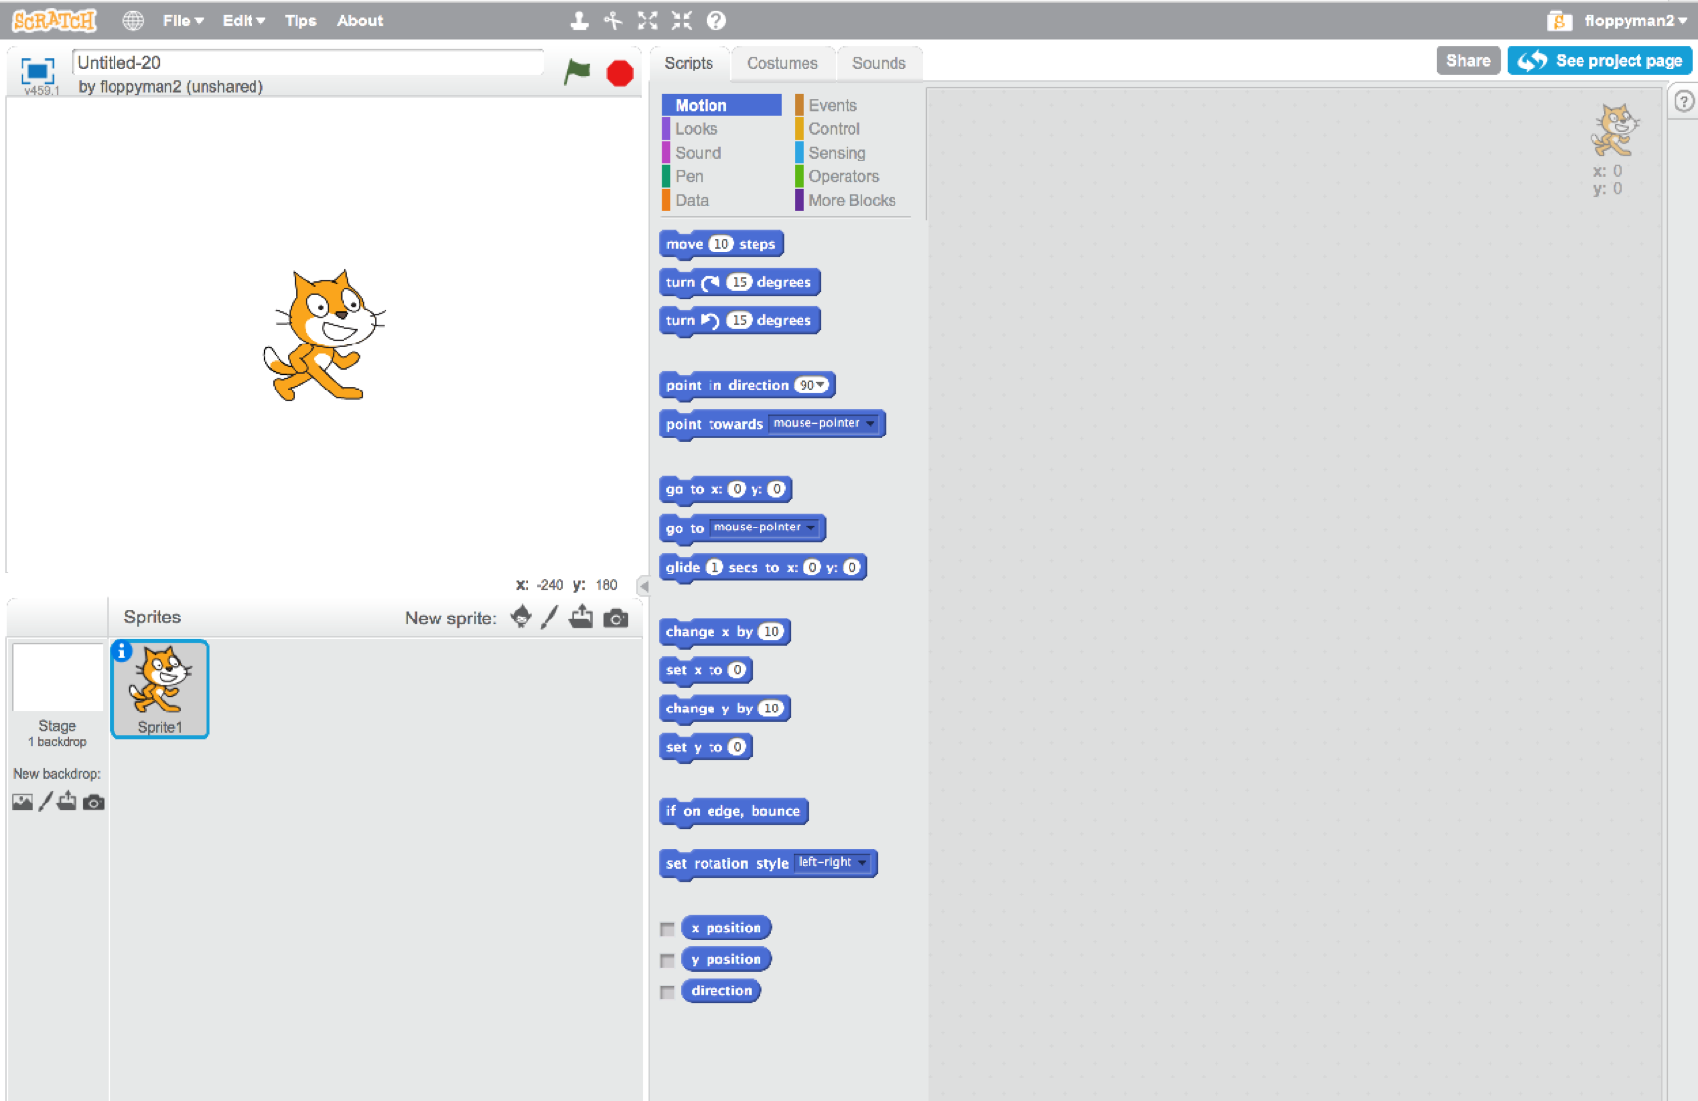
Task: Switch to the Costumes tab
Action: coord(782,63)
